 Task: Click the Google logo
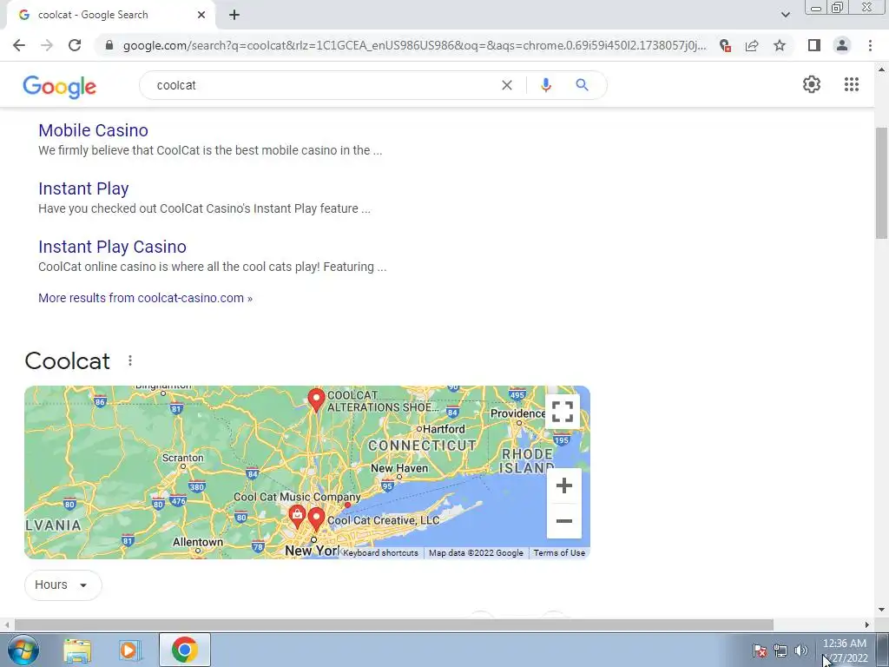[x=60, y=86]
